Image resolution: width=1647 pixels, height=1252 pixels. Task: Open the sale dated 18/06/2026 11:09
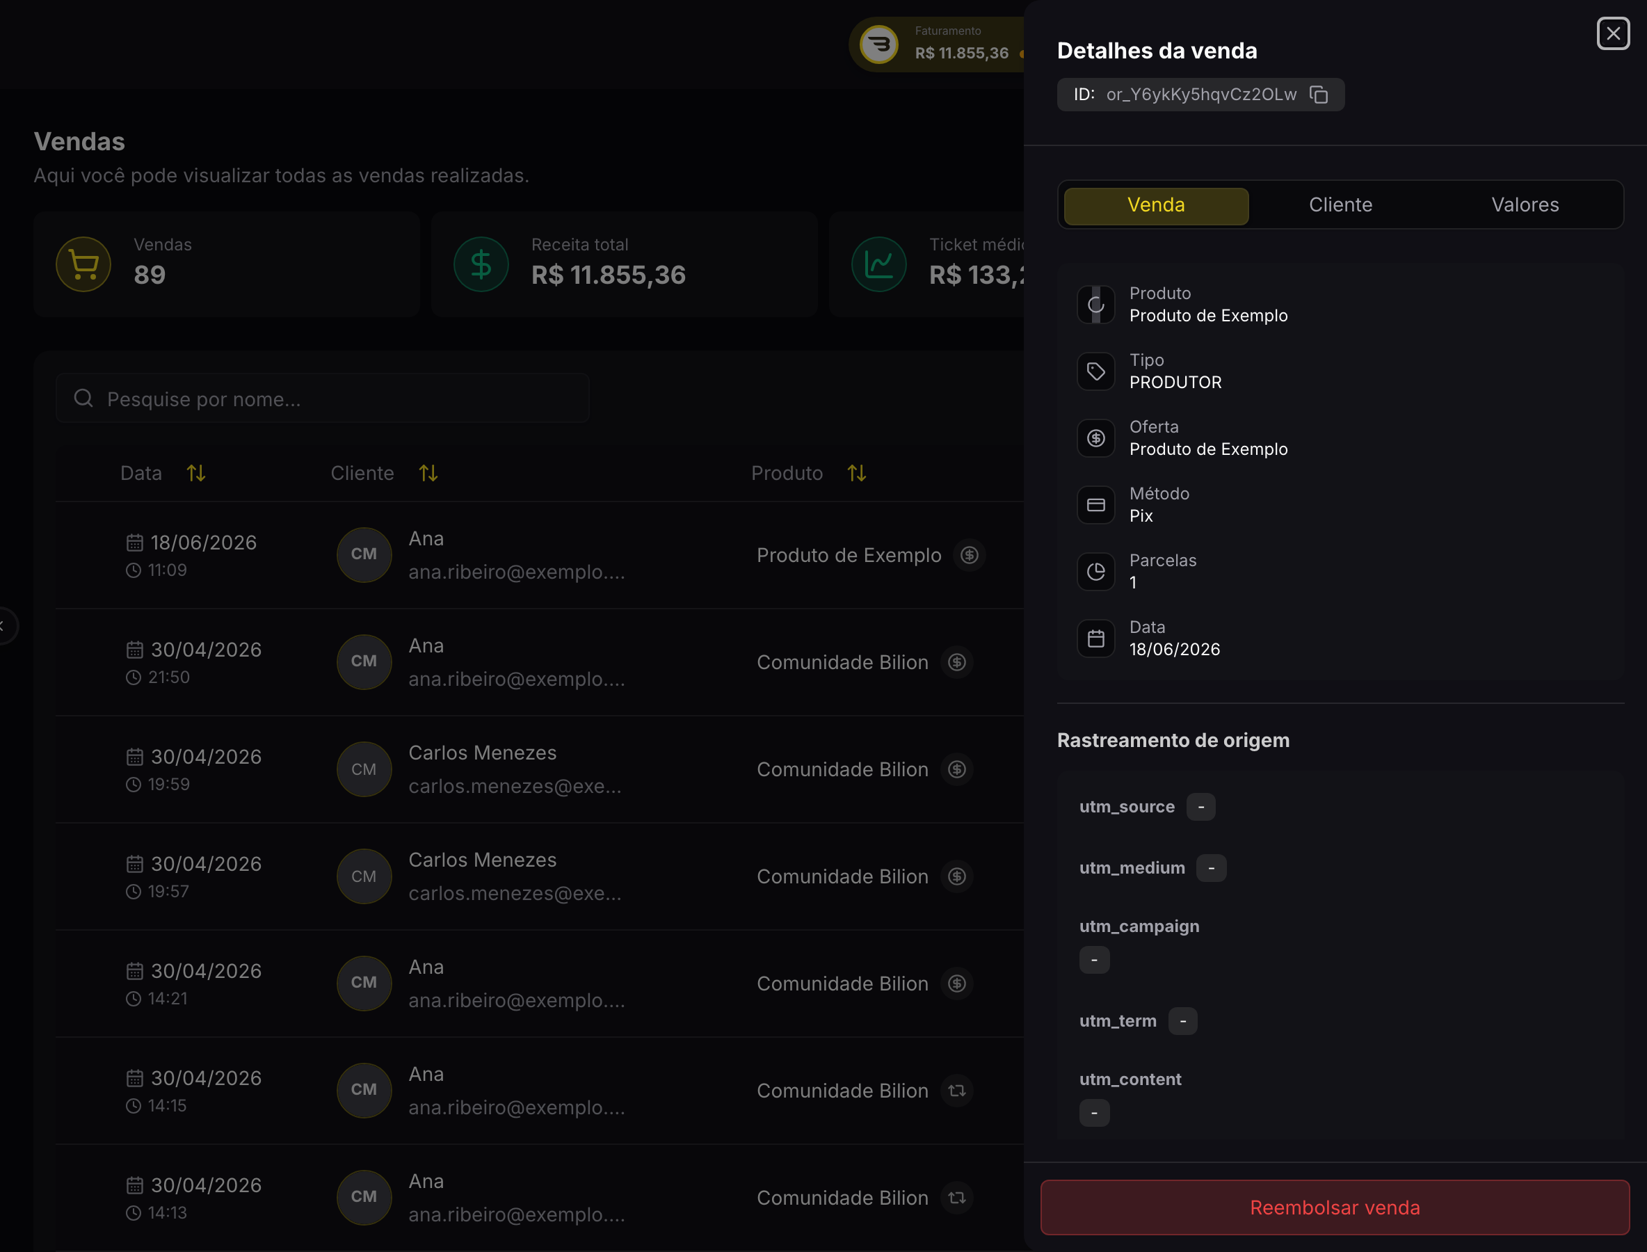540,555
